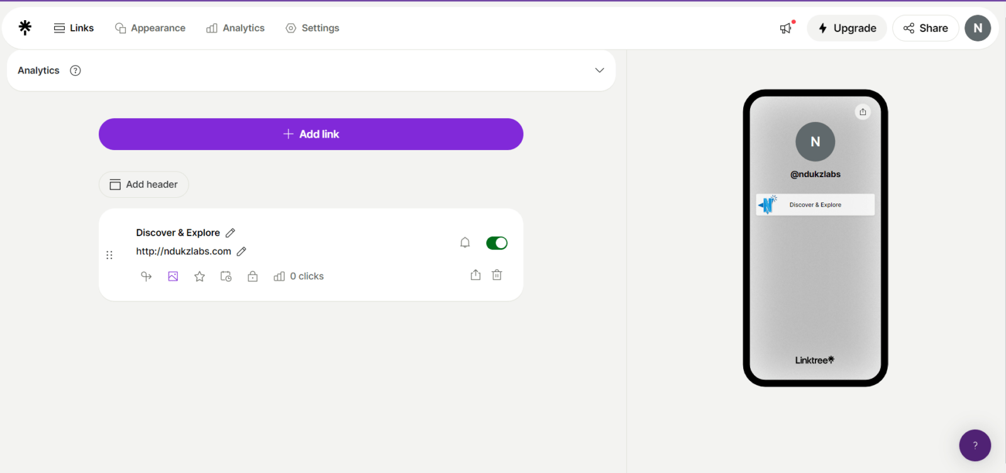
Task: Click the star icon to prioritize the link
Action: pyautogui.click(x=199, y=276)
